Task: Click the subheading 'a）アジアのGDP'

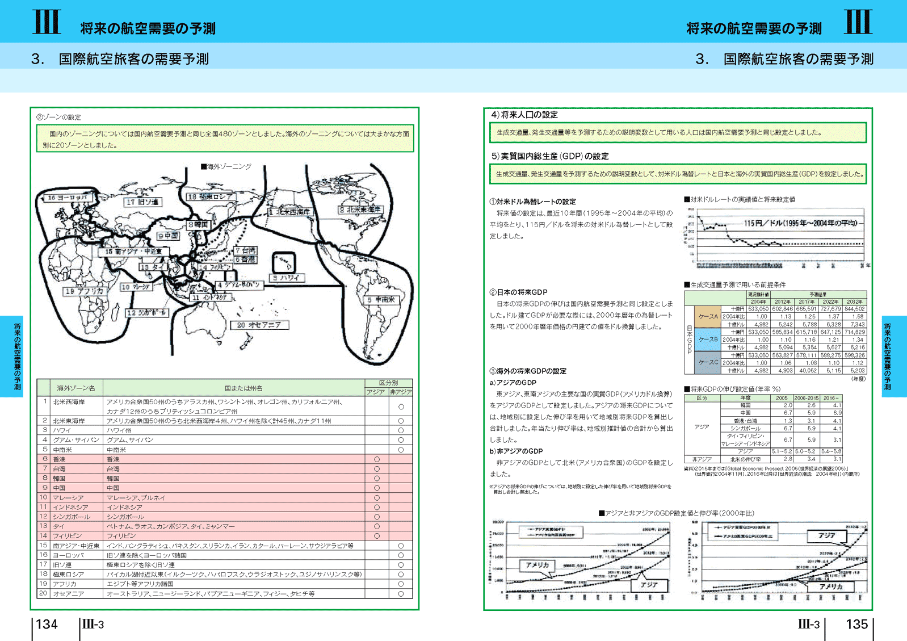Action: pyautogui.click(x=513, y=383)
